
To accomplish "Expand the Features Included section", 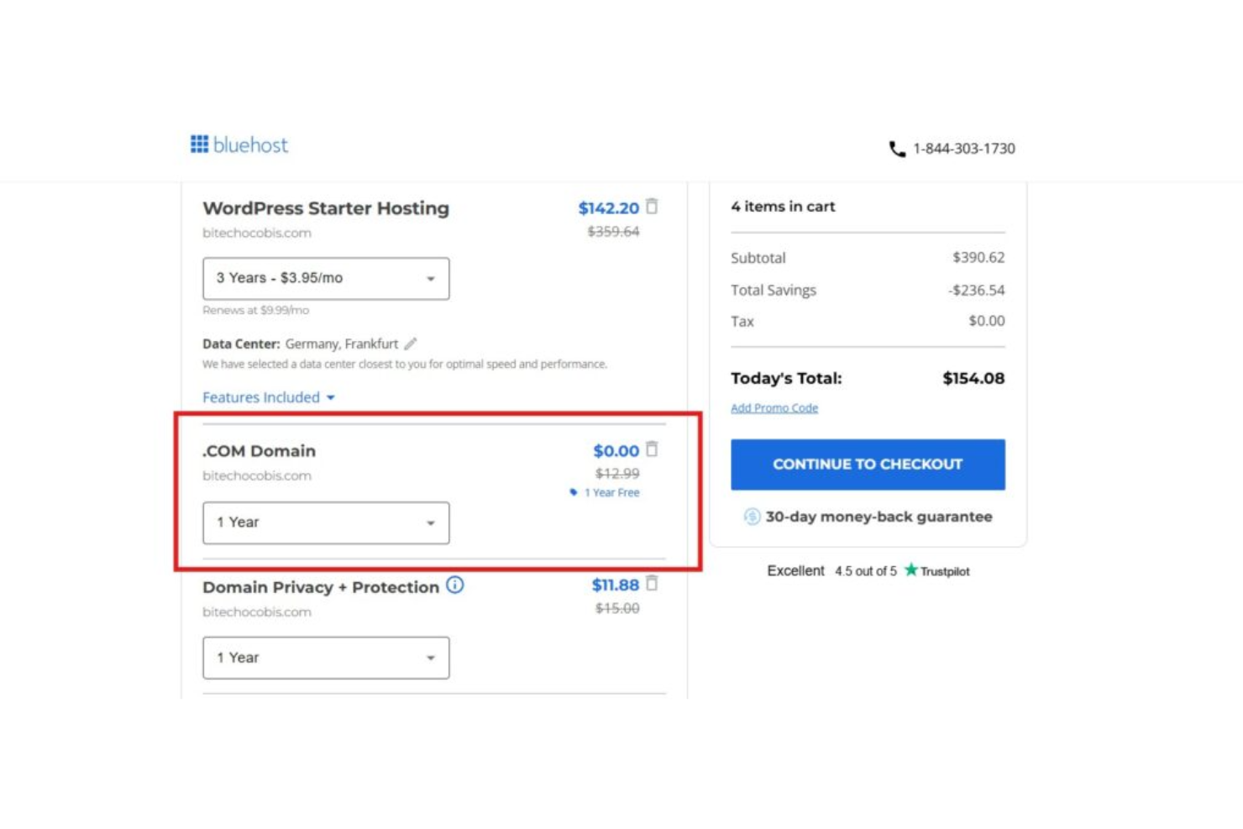I will (x=267, y=396).
